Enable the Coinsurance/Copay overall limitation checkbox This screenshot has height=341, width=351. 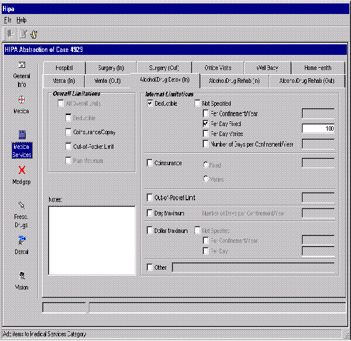[x=69, y=132]
